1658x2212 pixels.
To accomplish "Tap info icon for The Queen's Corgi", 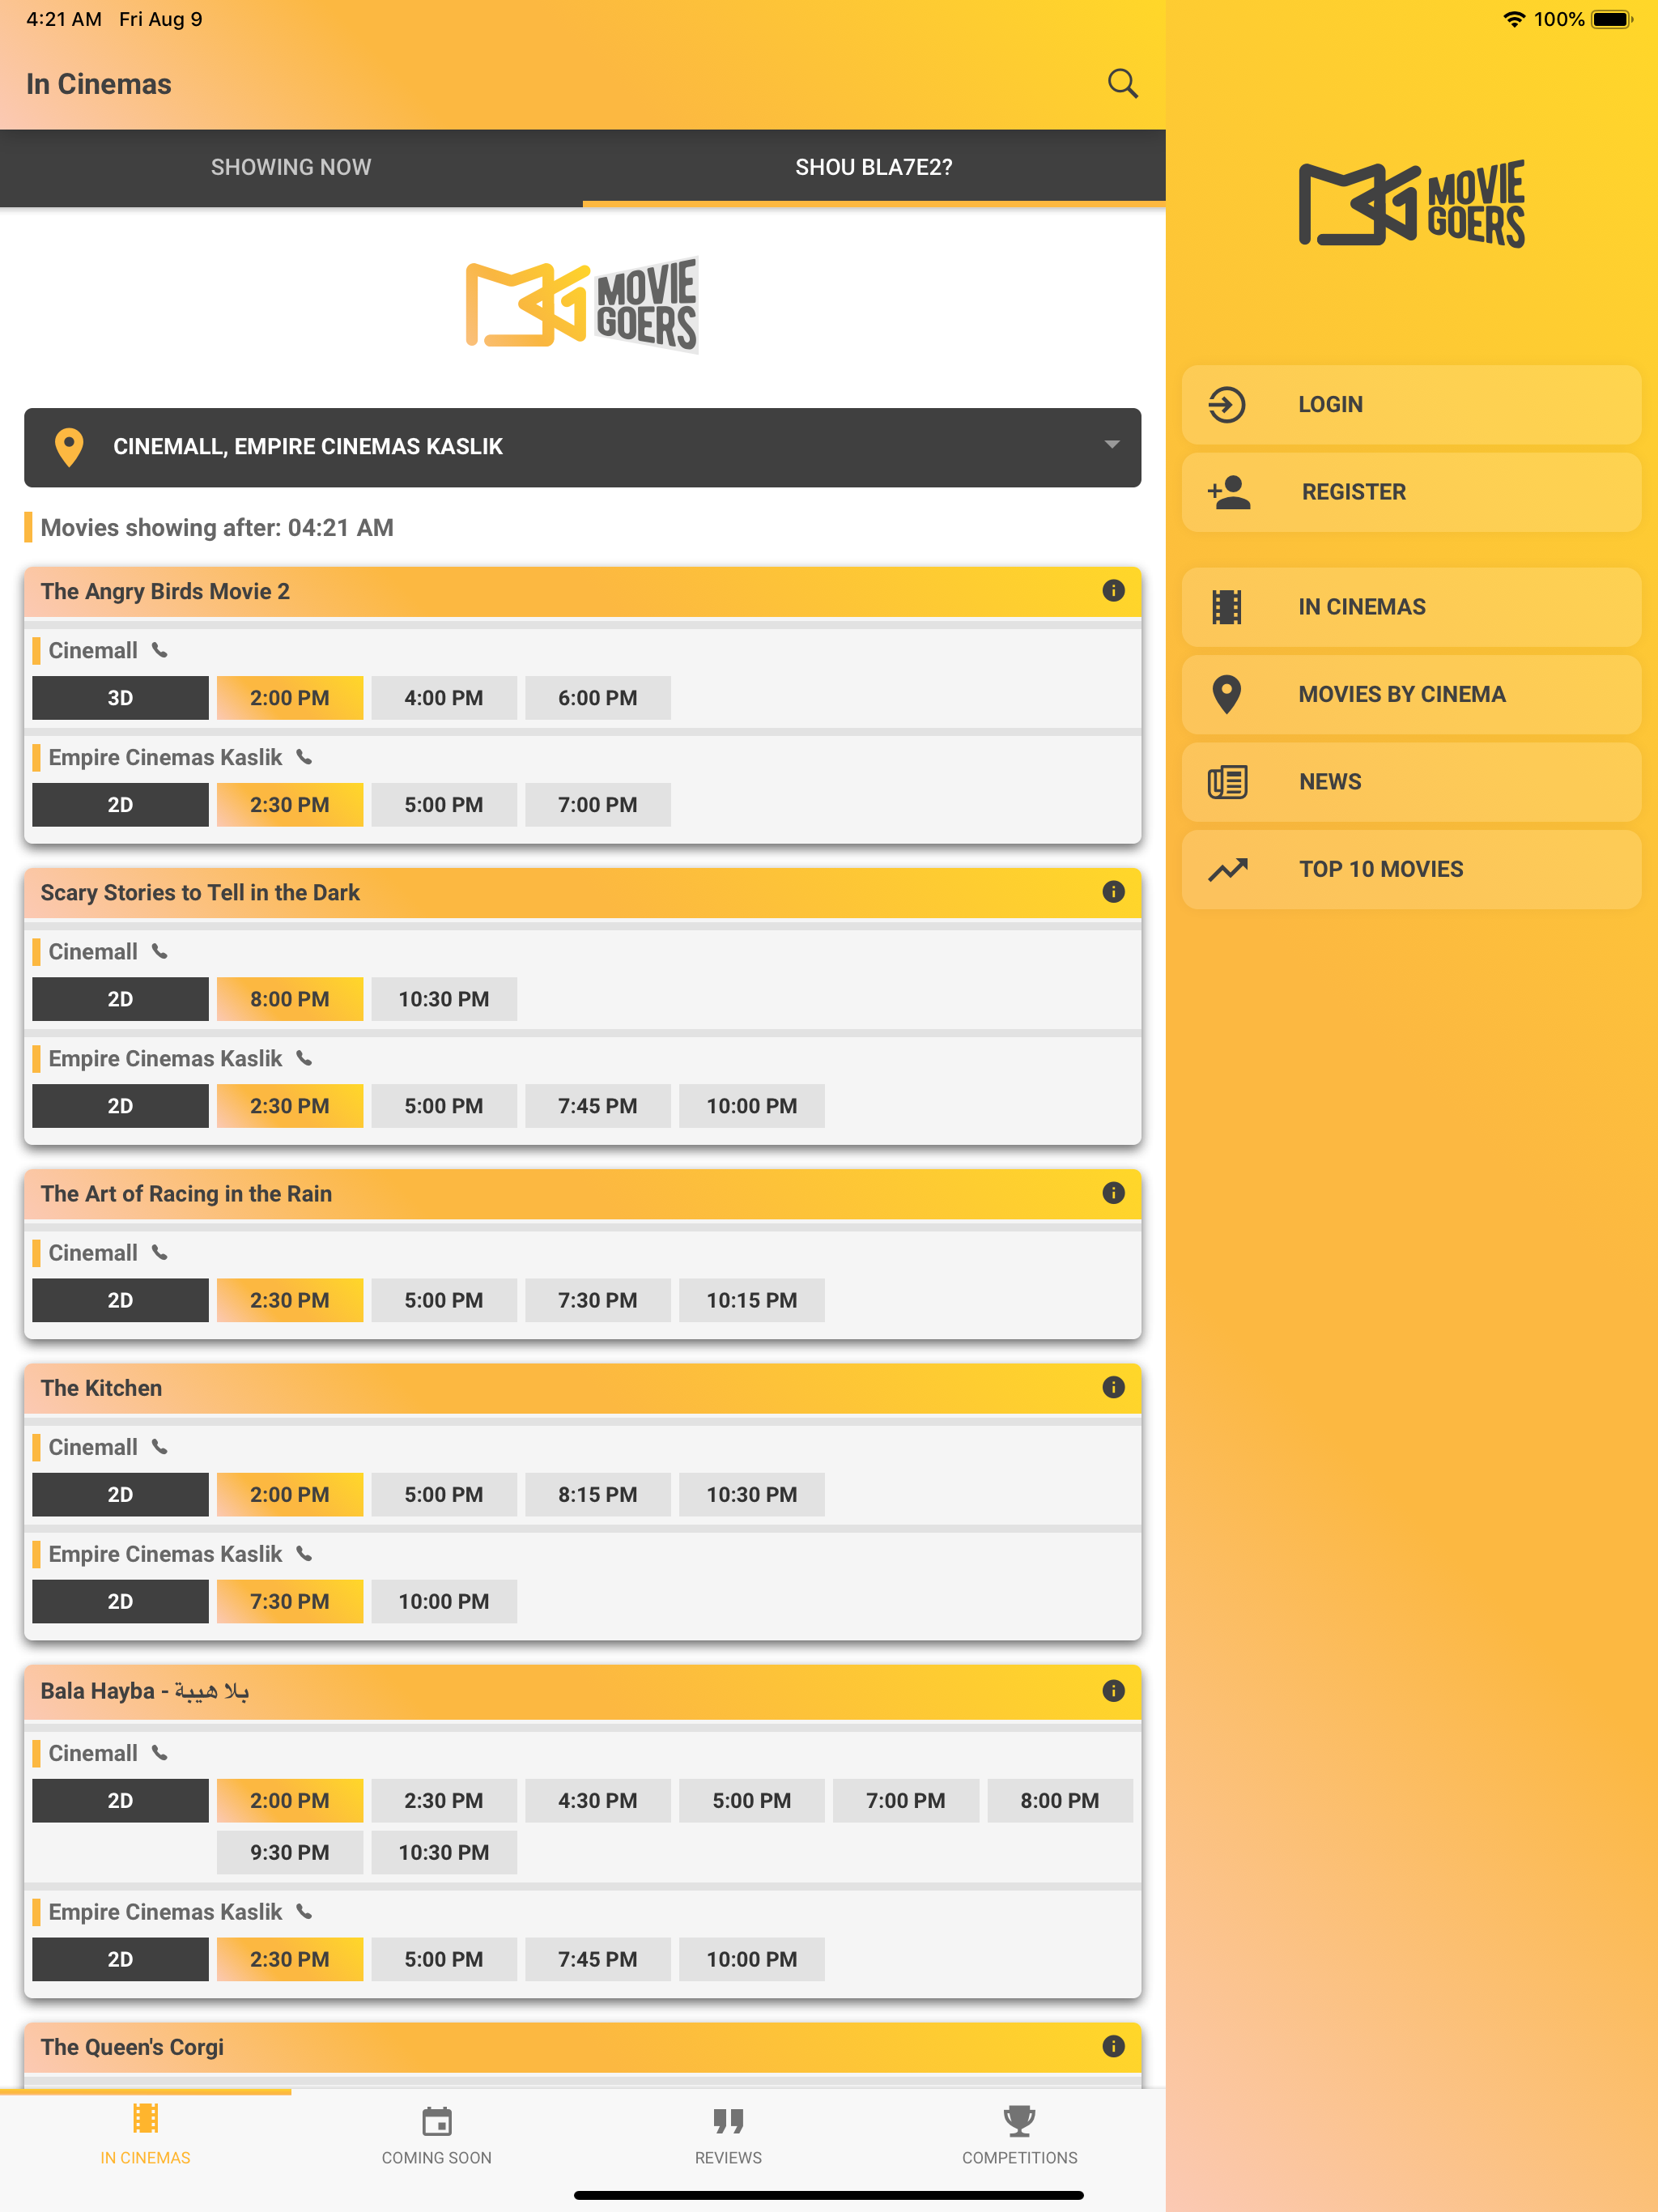I will (1113, 2046).
